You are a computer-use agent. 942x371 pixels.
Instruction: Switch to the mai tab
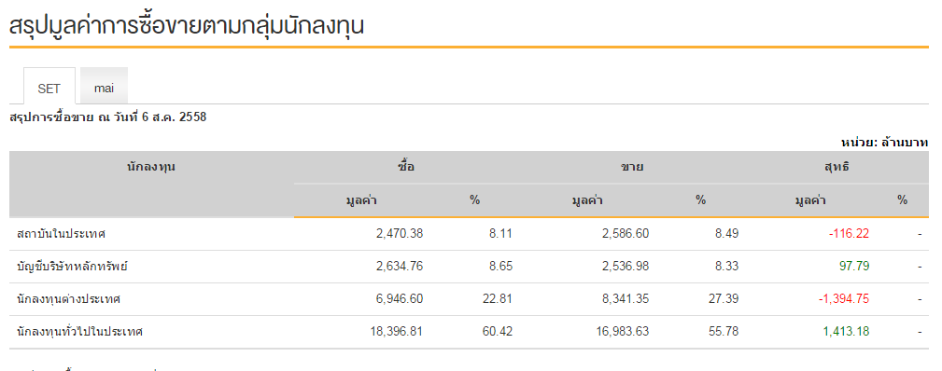104,89
